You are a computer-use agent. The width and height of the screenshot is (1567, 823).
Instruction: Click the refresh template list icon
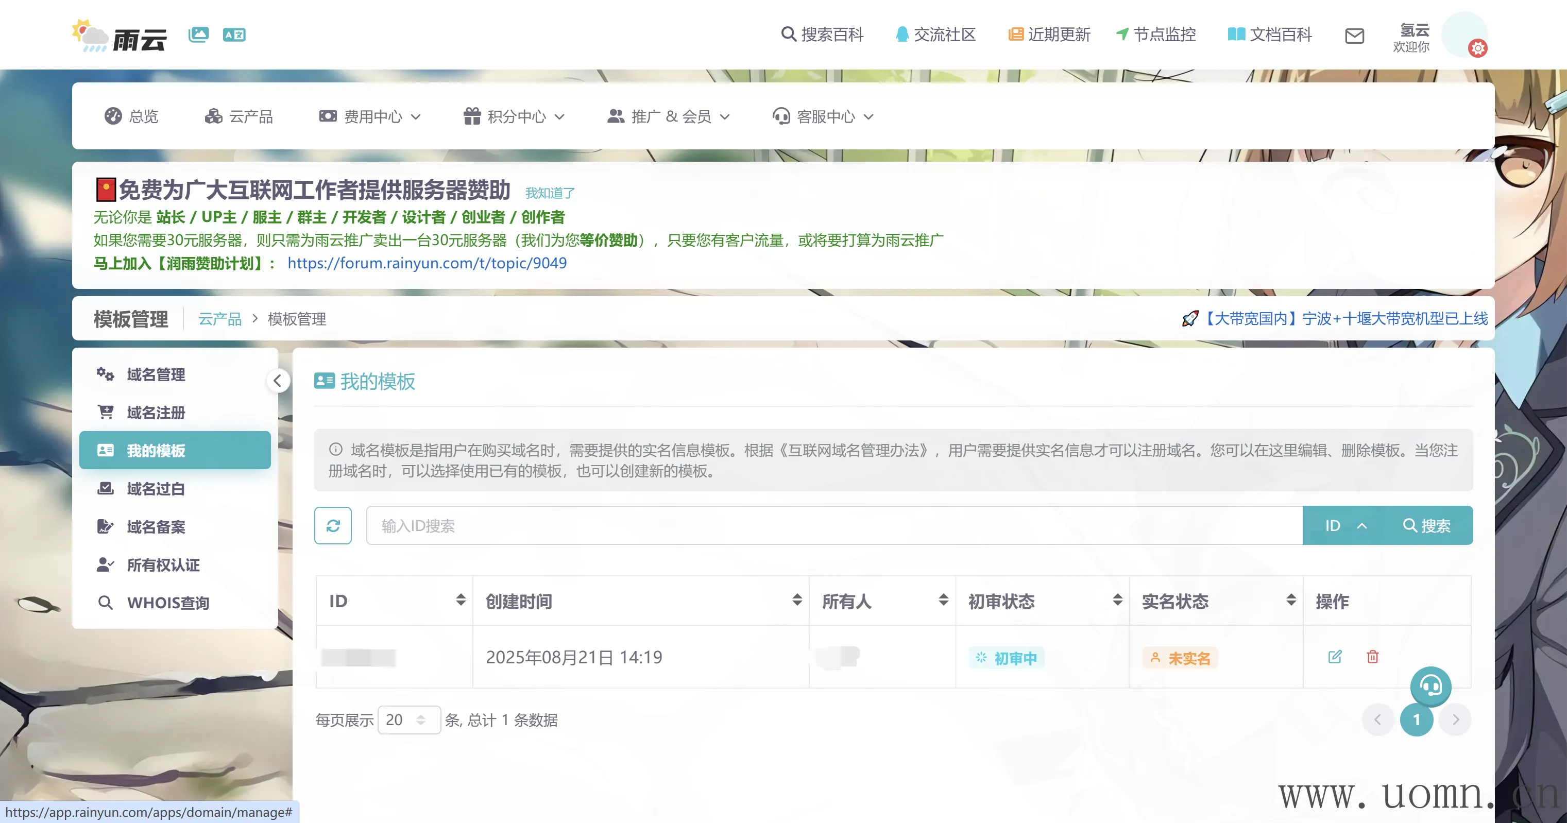point(333,525)
